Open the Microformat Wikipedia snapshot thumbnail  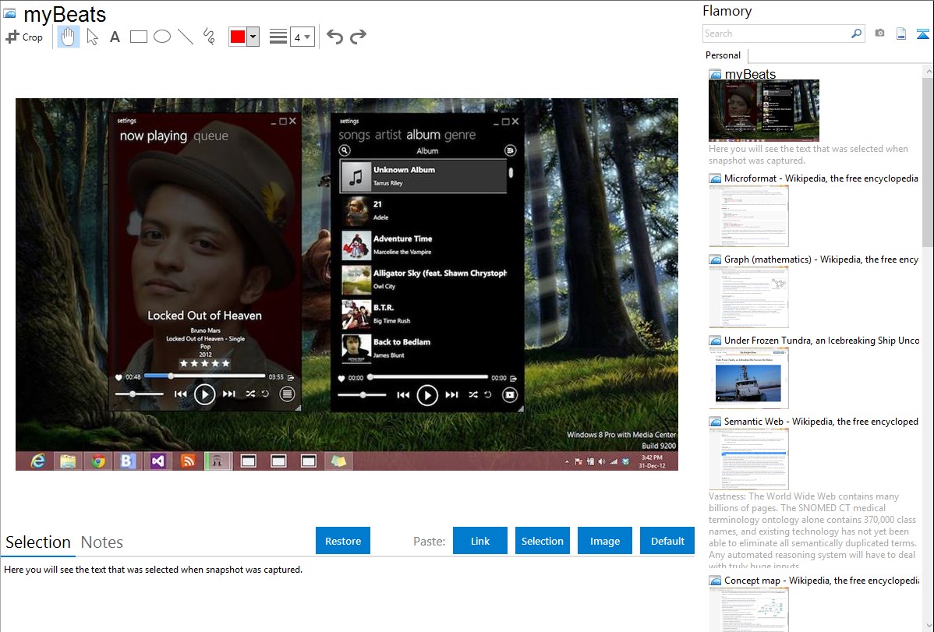tap(748, 216)
